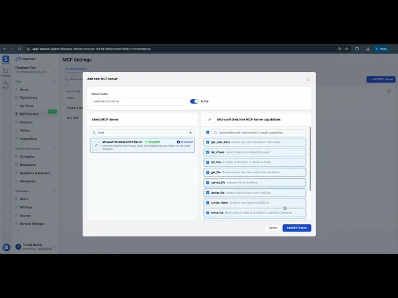Uncheck the create_folder capability

[x=208, y=203]
